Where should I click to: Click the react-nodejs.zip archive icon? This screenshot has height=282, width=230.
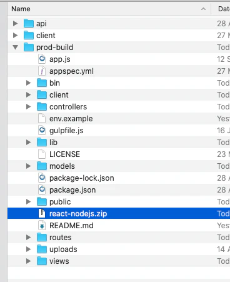(42, 214)
